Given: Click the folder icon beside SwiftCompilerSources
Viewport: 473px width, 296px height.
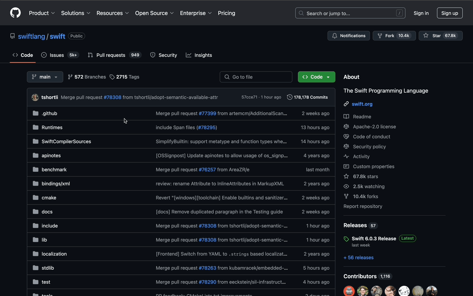Looking at the screenshot, I should (x=36, y=141).
